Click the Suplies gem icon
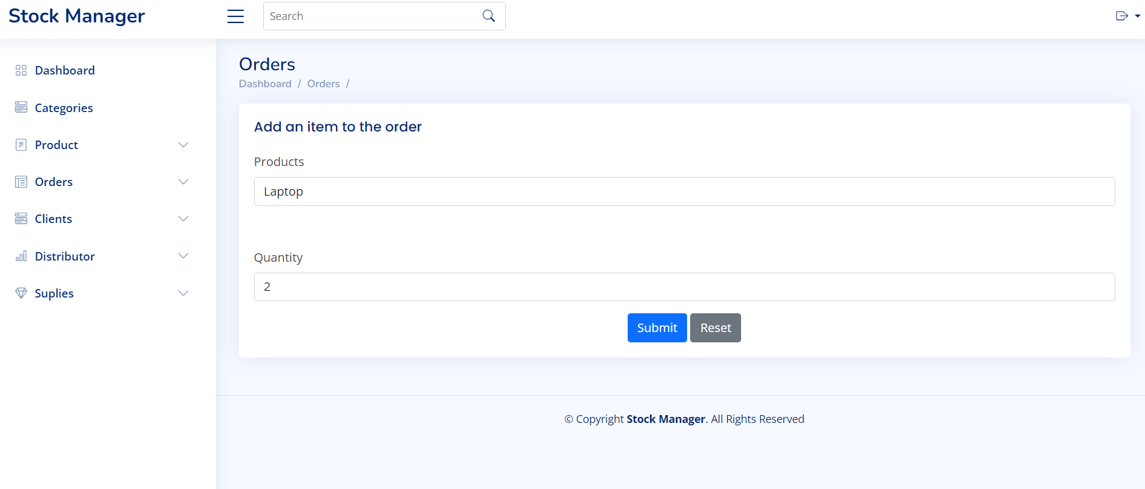1145x489 pixels. (21, 293)
